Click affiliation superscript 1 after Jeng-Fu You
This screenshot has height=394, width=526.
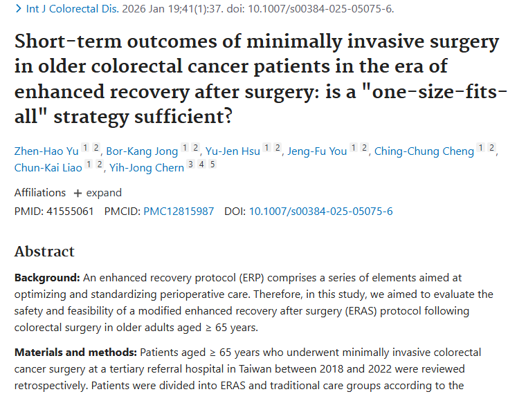click(x=353, y=148)
